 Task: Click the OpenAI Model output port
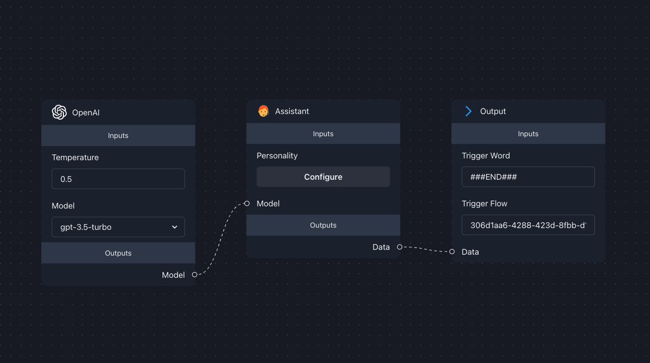194,275
